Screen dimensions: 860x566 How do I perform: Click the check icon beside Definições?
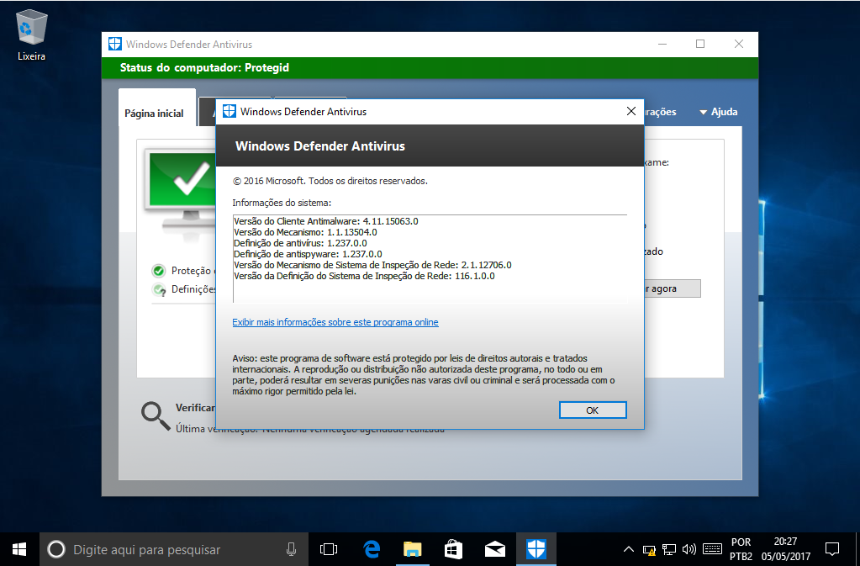159,289
